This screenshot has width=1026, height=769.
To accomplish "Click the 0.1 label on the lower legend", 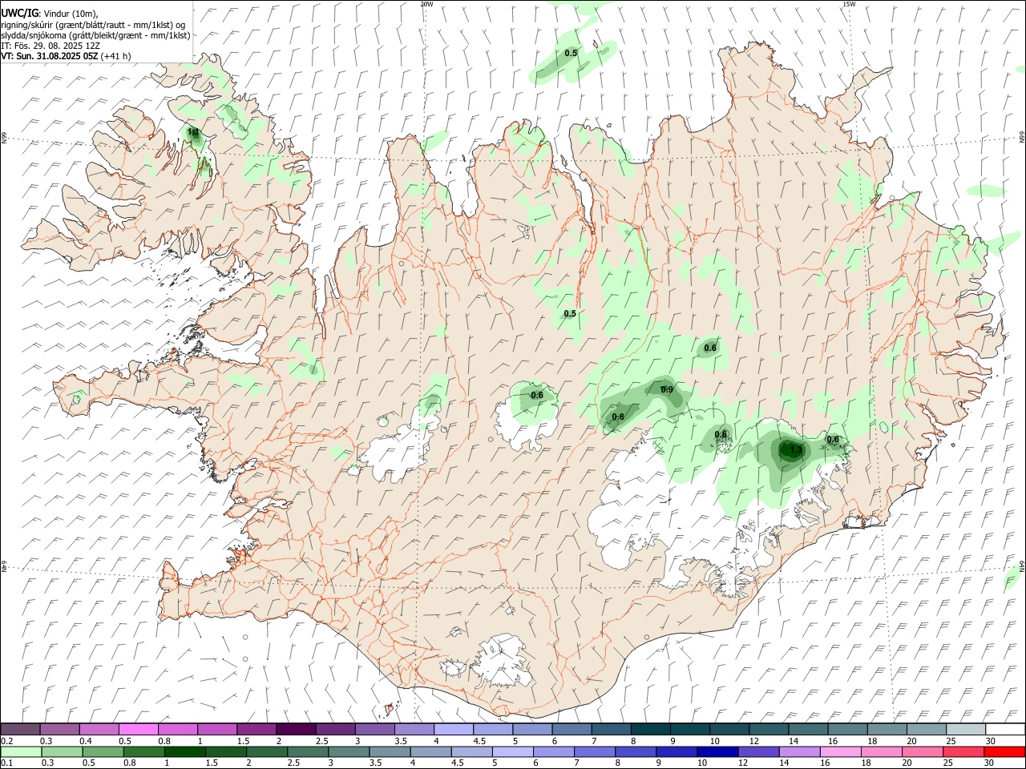I will click(x=6, y=763).
